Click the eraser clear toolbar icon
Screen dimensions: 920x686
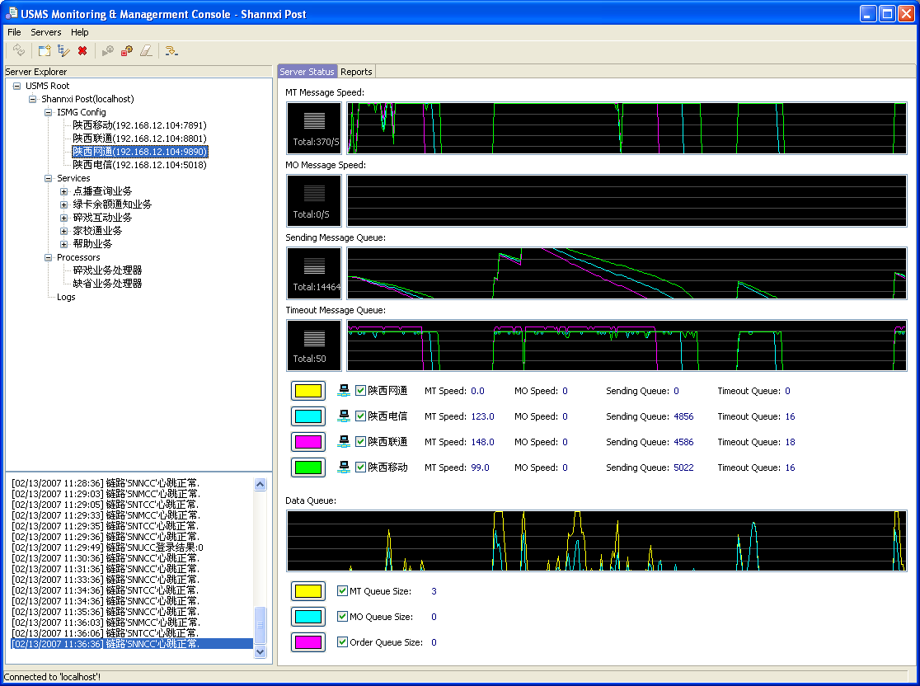click(146, 51)
